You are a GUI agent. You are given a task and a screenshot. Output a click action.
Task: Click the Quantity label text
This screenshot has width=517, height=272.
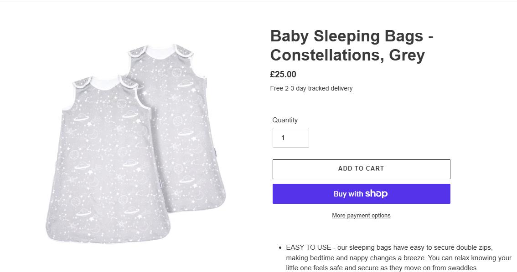coord(285,120)
